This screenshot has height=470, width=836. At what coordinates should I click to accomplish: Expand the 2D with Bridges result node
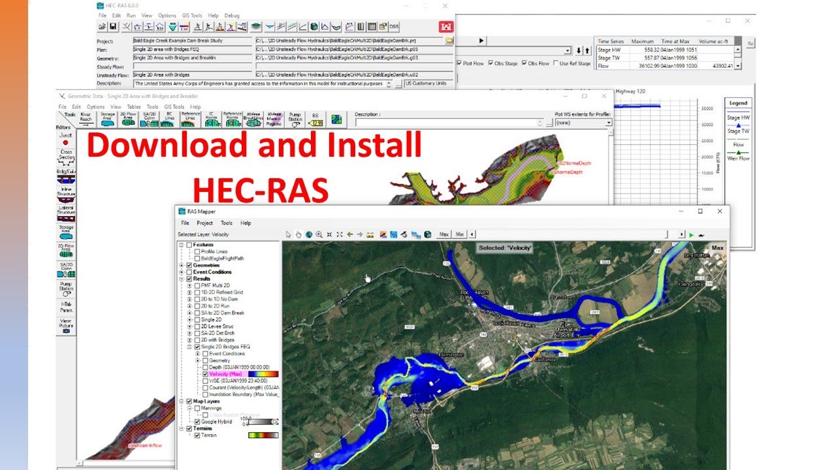[x=189, y=340]
